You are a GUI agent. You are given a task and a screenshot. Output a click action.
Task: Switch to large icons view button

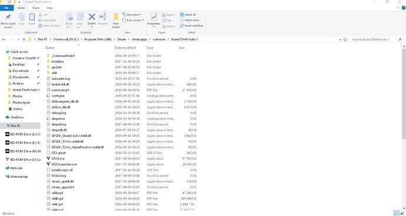pos(402,214)
